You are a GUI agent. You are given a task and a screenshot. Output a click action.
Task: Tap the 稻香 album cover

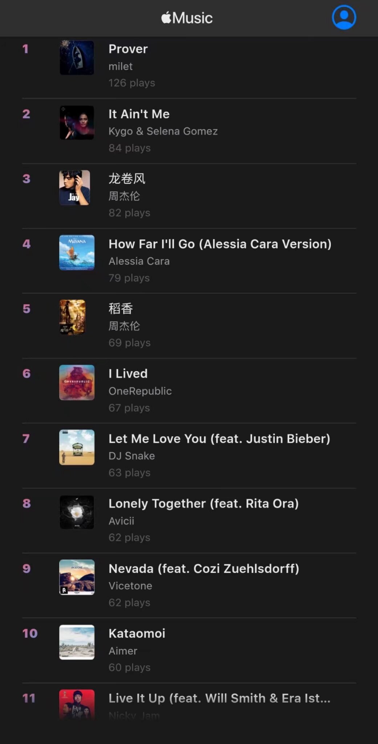(x=73, y=317)
